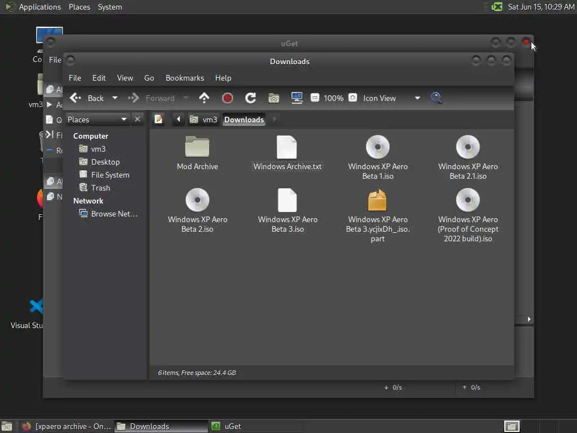
Task: Click the show desktop icon in taskbar
Action: pyautogui.click(x=7, y=426)
